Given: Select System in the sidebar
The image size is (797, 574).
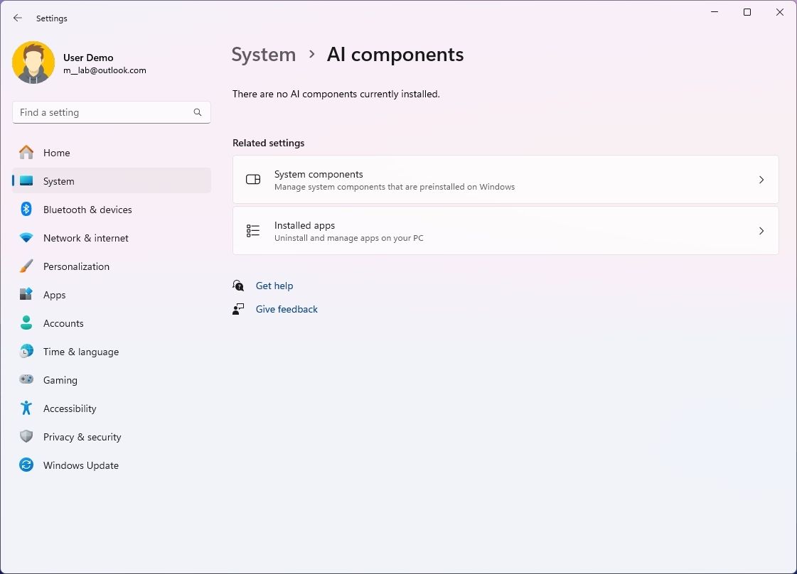Looking at the screenshot, I should 58,180.
